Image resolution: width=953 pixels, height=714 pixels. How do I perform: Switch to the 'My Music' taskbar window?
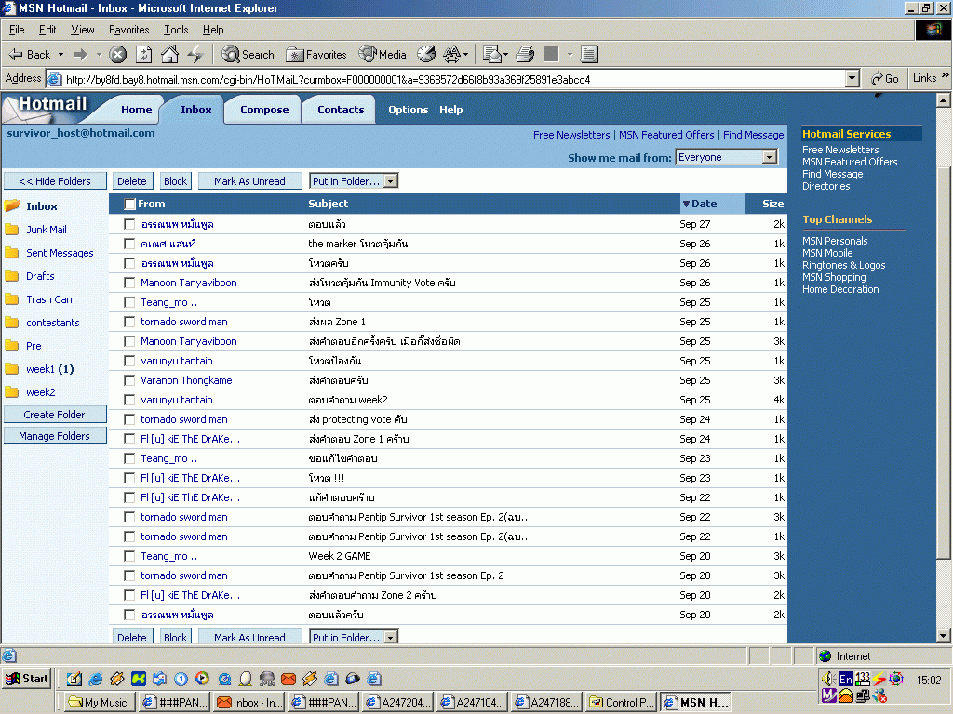(x=99, y=703)
